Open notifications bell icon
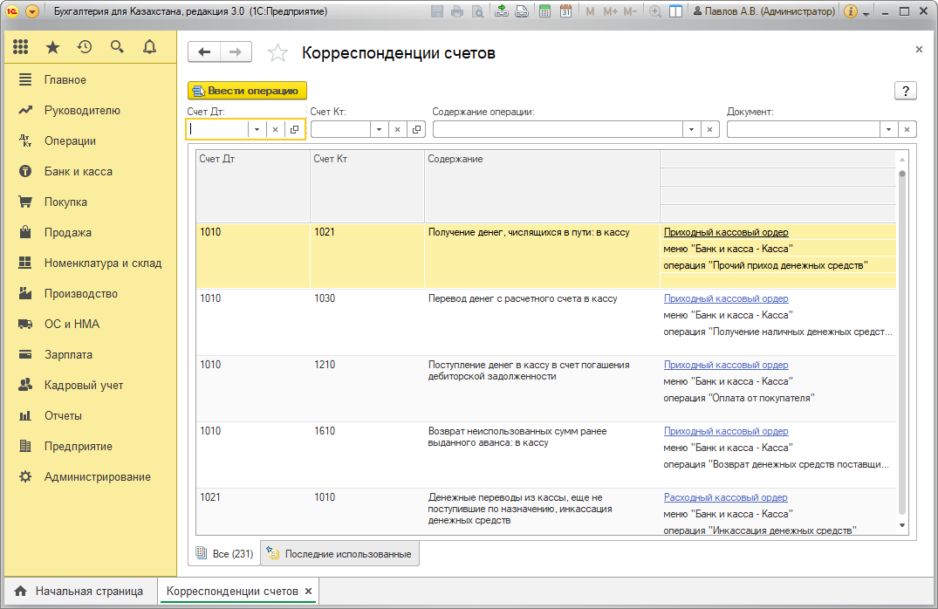This screenshot has width=938, height=609. click(x=149, y=47)
